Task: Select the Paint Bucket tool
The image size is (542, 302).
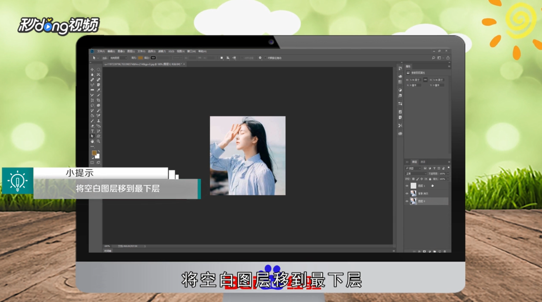Action: coord(92,116)
